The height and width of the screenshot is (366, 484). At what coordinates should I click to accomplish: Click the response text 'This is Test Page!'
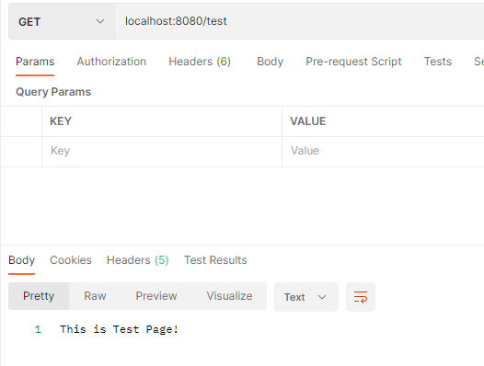(x=119, y=329)
